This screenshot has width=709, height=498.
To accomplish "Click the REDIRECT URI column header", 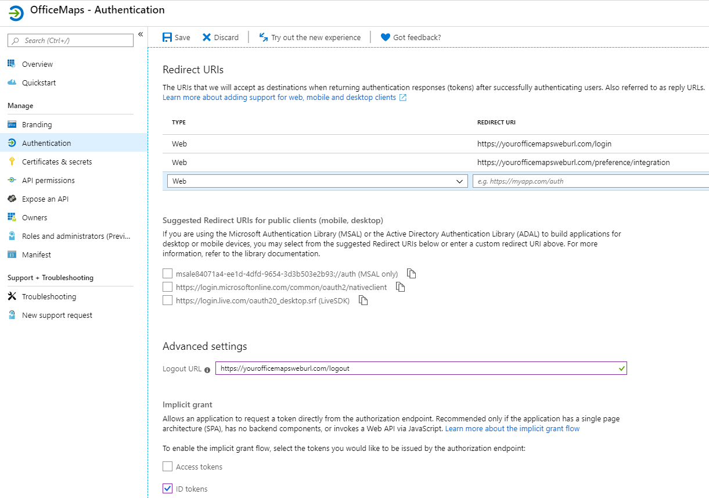I will point(496,123).
